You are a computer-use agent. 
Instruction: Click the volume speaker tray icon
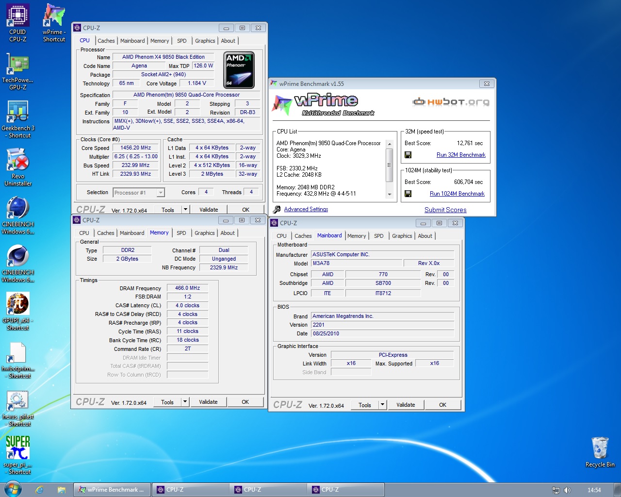coord(567,490)
